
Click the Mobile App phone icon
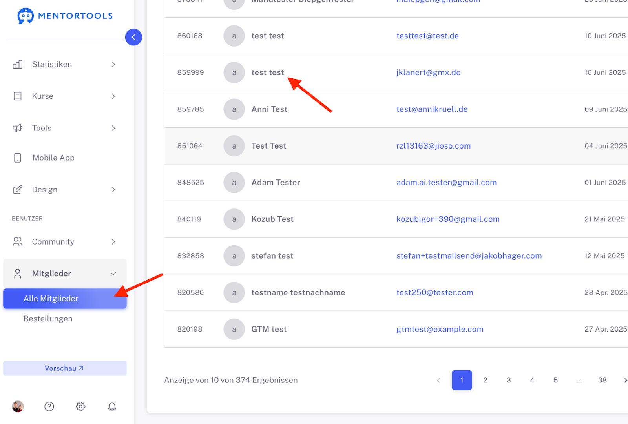tap(18, 158)
